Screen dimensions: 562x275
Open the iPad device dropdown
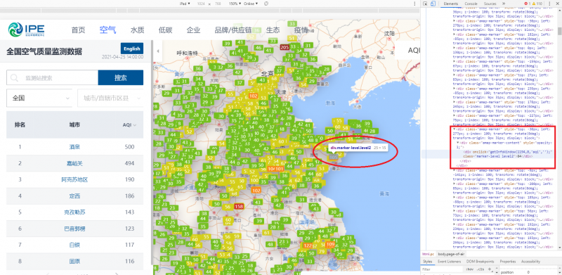[x=186, y=4]
